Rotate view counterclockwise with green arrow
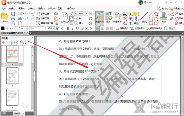Viewport: 184px width, 116px height. coord(90,18)
